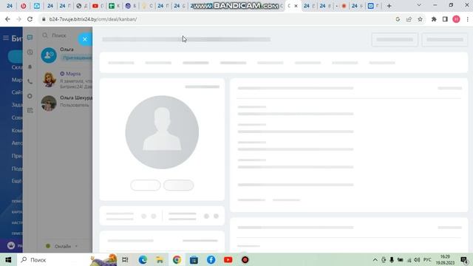
Task: Launch Microsoft Edge from taskbar
Action: point(143,259)
